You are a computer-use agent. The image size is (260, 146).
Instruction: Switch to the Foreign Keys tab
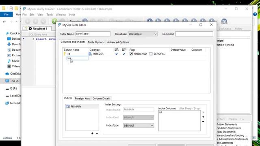click(82, 99)
